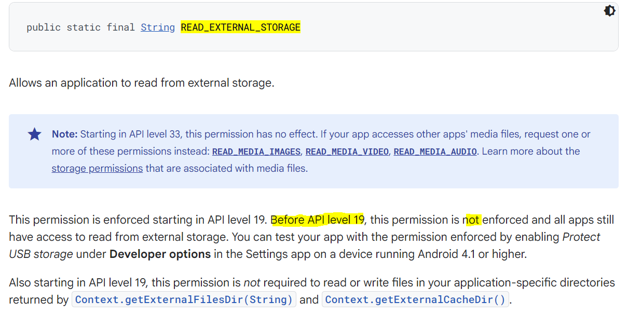Viewport: 628px width, 315px height.
Task: Click the italic "USB storage" text
Action: click(x=41, y=254)
